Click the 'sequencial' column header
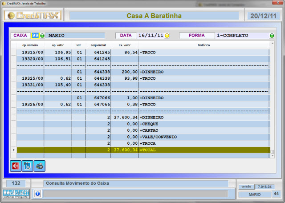The image size is (285, 203). 98,45
